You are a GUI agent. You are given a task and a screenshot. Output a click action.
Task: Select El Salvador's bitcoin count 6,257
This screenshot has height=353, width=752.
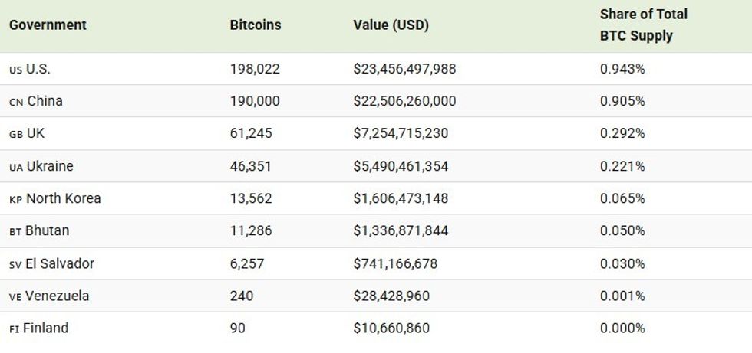(x=247, y=263)
